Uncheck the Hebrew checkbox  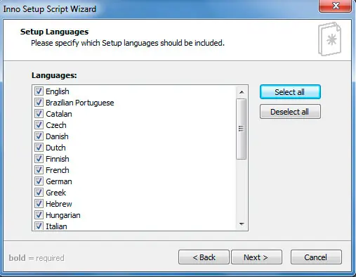click(x=39, y=203)
